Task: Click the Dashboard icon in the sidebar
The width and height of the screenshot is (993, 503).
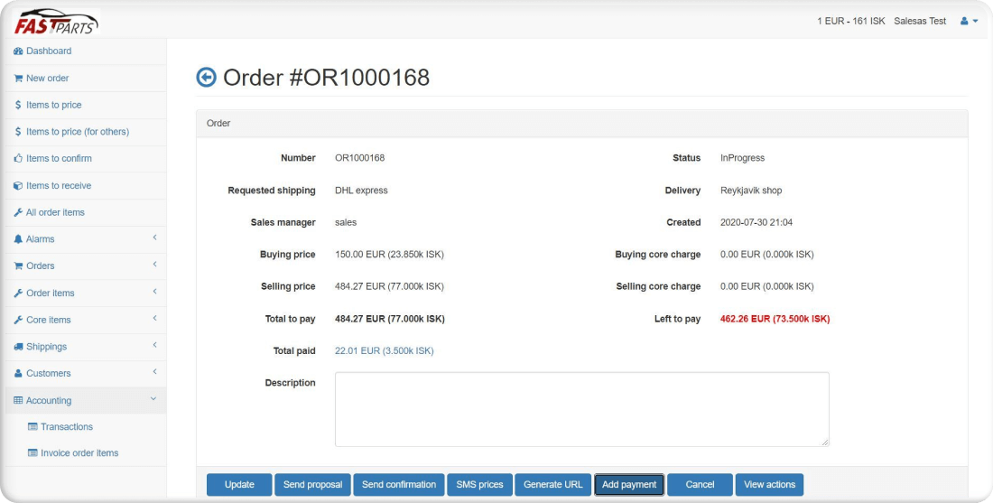Action: tap(18, 51)
